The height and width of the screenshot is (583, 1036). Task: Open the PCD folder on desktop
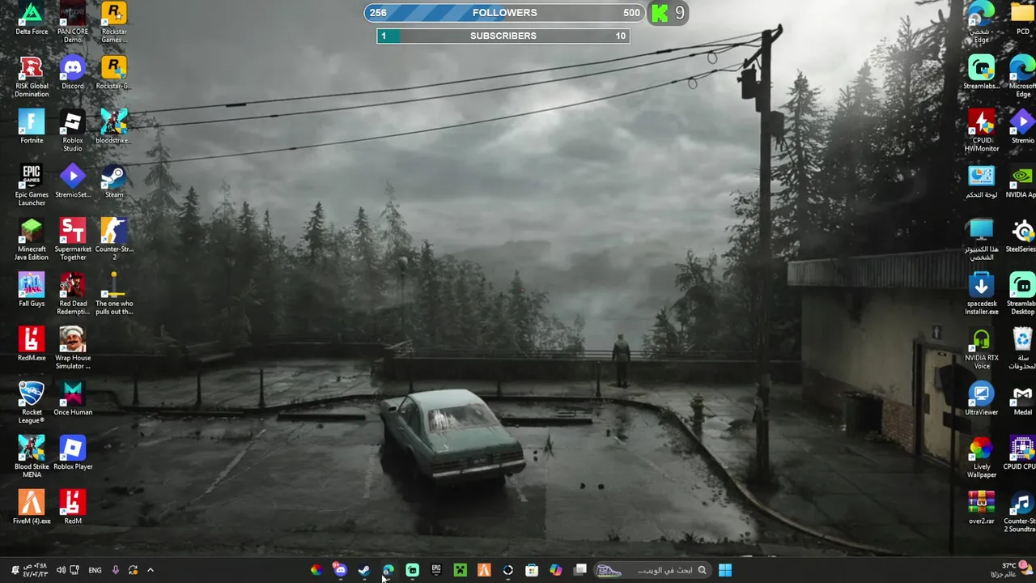[x=1022, y=19]
